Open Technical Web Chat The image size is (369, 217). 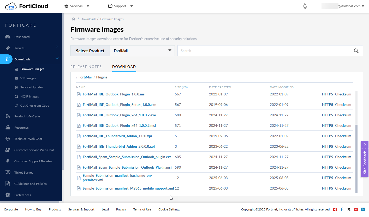[x=29, y=139]
